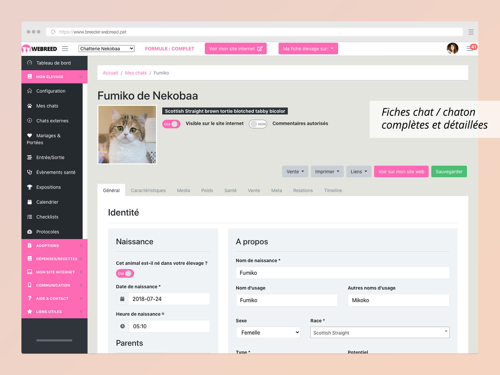Go to Mes chats breadcrumb link
This screenshot has width=500, height=375.
[136, 73]
